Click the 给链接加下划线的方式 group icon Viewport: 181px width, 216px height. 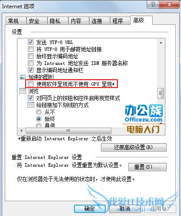click(31, 105)
